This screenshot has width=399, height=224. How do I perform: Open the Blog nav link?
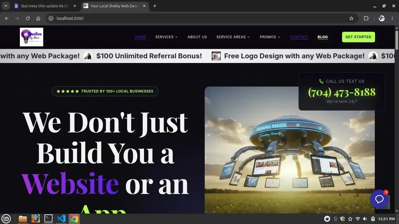(x=323, y=37)
